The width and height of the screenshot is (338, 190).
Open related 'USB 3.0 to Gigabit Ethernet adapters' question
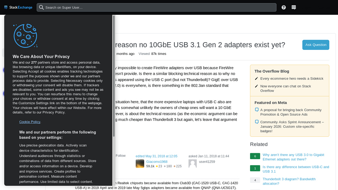click(x=293, y=157)
